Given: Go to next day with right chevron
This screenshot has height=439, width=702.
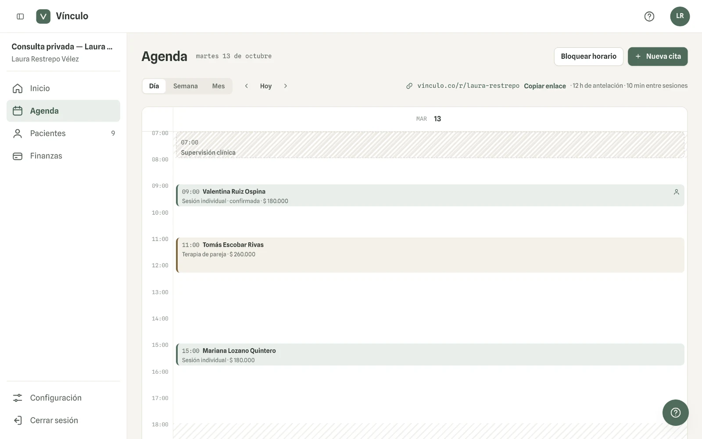Looking at the screenshot, I should tap(285, 86).
